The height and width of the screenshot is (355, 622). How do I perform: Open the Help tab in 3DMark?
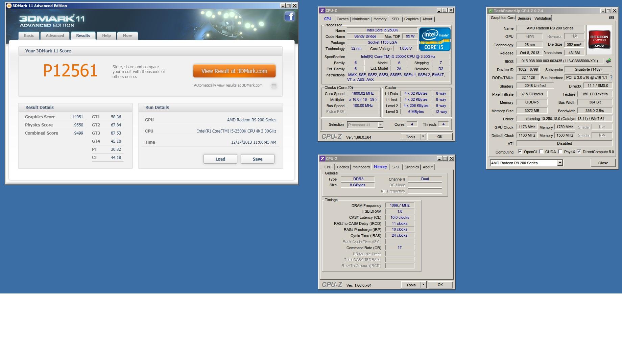click(x=106, y=35)
